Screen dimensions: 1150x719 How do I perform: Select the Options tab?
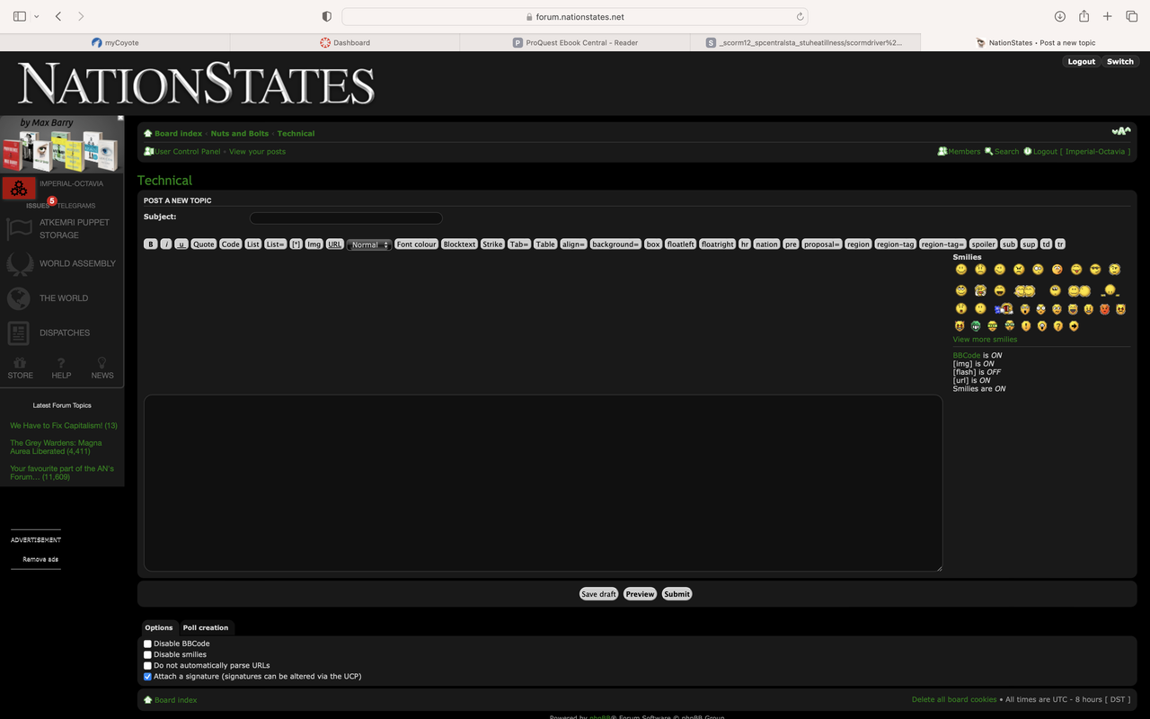[x=158, y=627]
